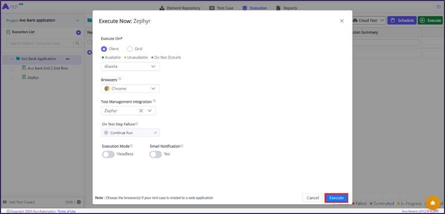
Task: Toggle Headless execution mode on
Action: click(108, 154)
